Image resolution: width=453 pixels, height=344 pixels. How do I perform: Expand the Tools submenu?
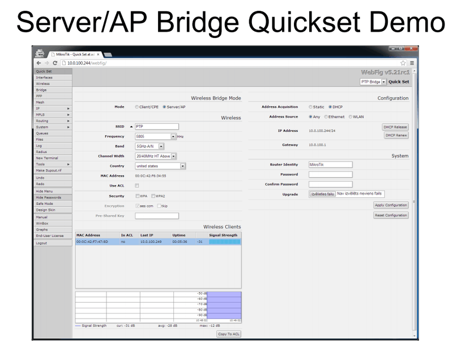click(x=53, y=164)
